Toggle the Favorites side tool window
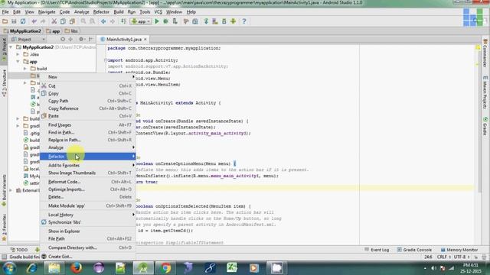490x275 pixels. point(4,228)
